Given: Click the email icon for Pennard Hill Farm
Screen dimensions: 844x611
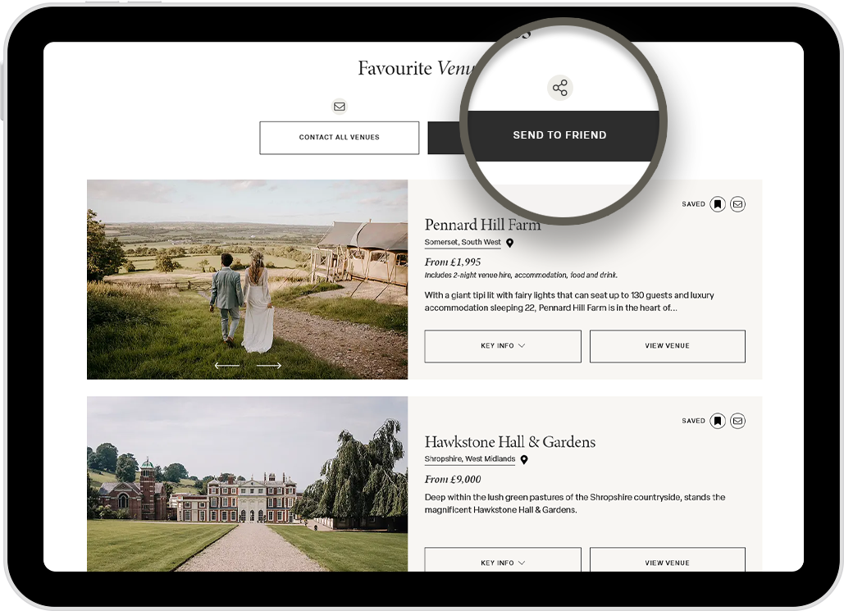Looking at the screenshot, I should (x=737, y=204).
